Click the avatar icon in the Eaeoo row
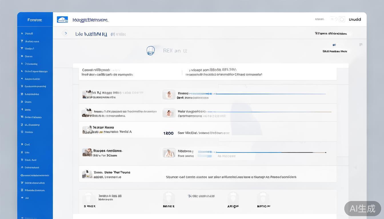Screen dimensions: 384x219 coord(169,95)
